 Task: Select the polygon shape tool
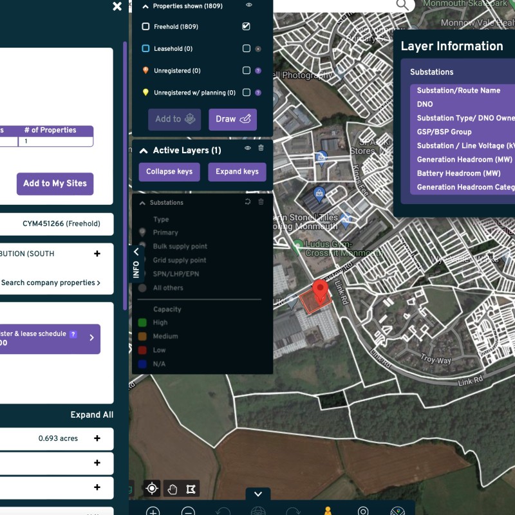pyautogui.click(x=191, y=489)
